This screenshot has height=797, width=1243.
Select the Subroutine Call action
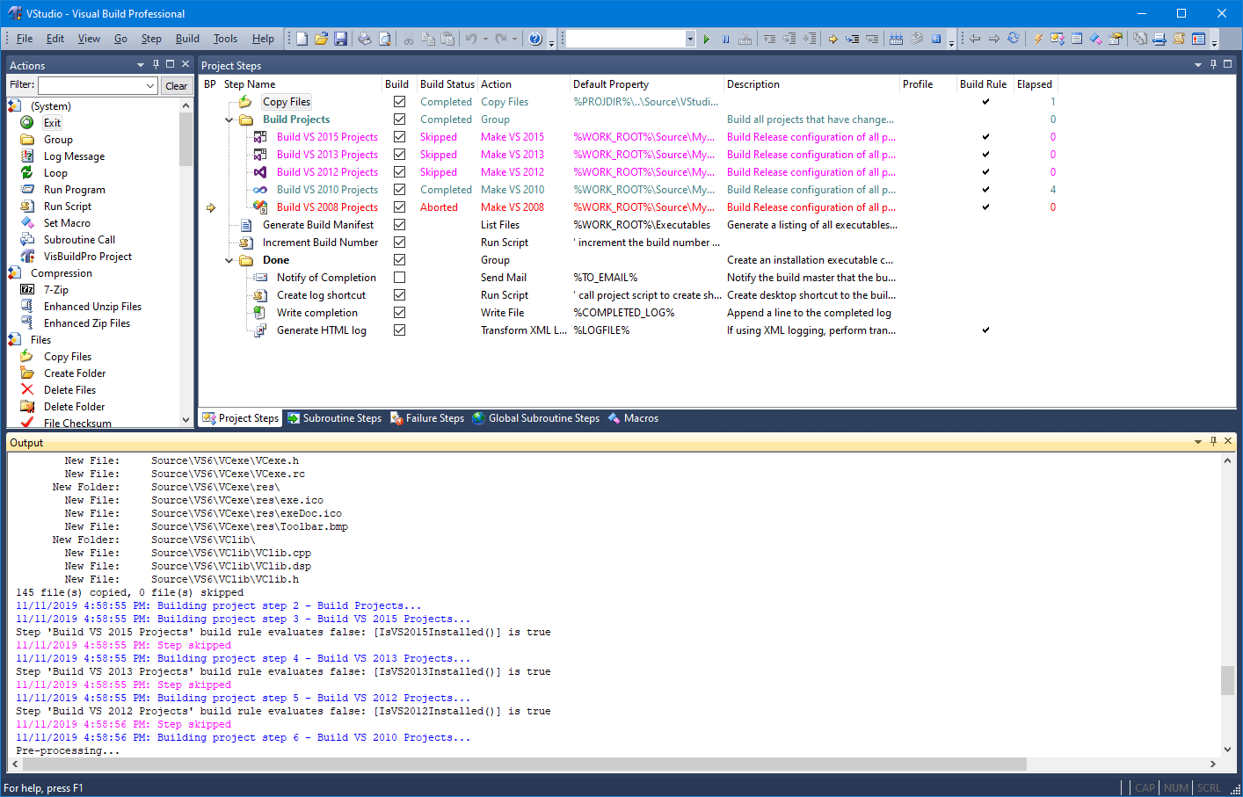(x=79, y=240)
